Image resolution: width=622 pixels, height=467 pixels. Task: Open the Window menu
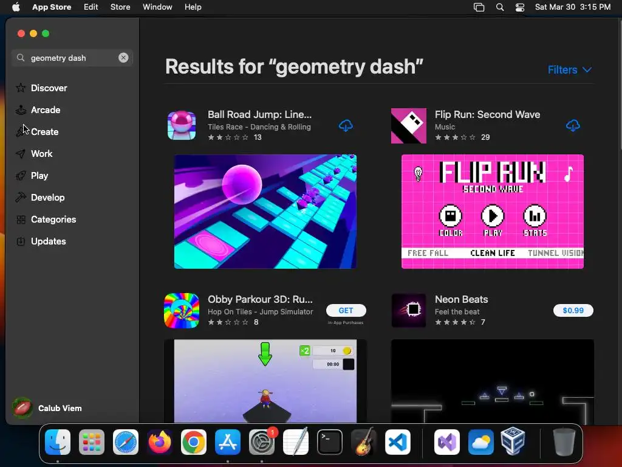pos(157,7)
